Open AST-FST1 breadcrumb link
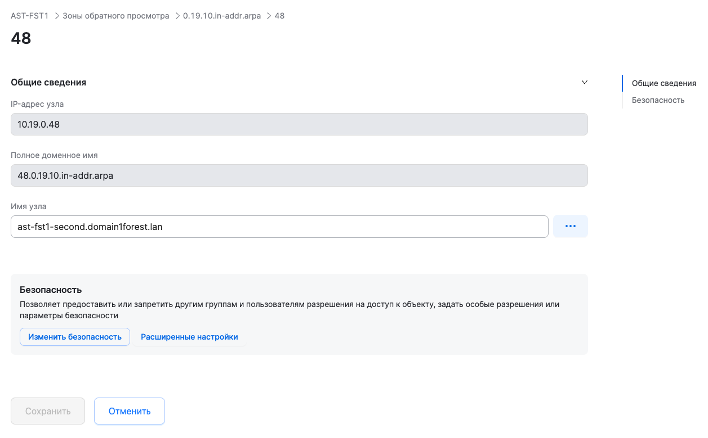 coord(30,16)
